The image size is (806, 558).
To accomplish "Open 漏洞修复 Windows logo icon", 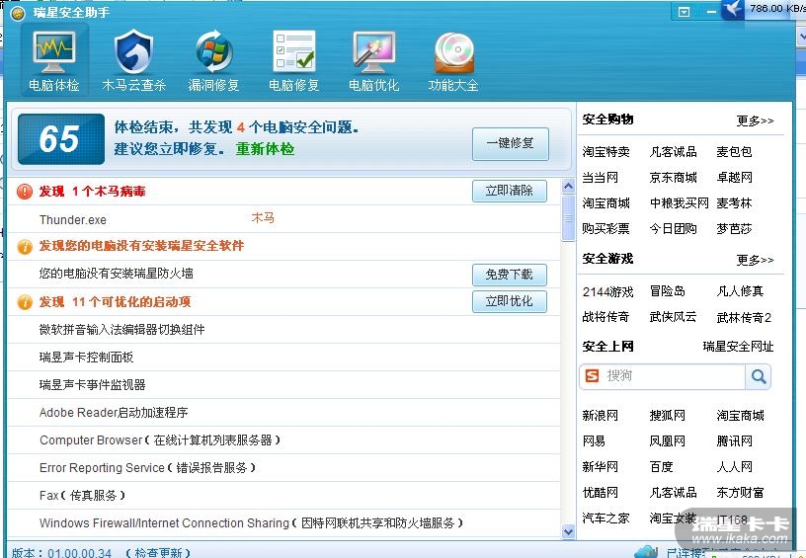I will pyautogui.click(x=213, y=53).
